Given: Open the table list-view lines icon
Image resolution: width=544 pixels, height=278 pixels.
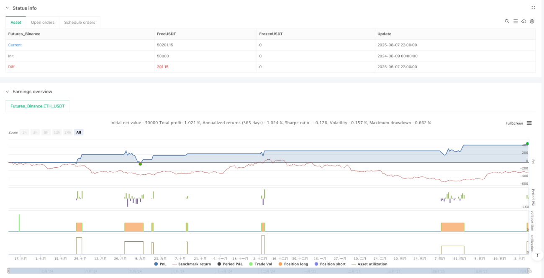Looking at the screenshot, I should 516,21.
